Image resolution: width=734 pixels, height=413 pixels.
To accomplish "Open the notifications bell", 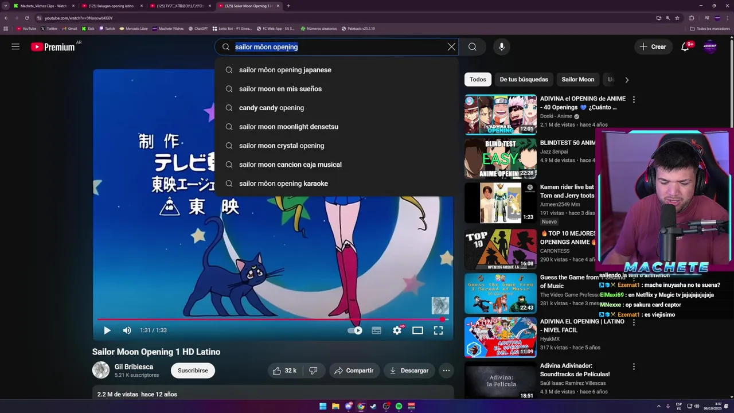I will (685, 47).
